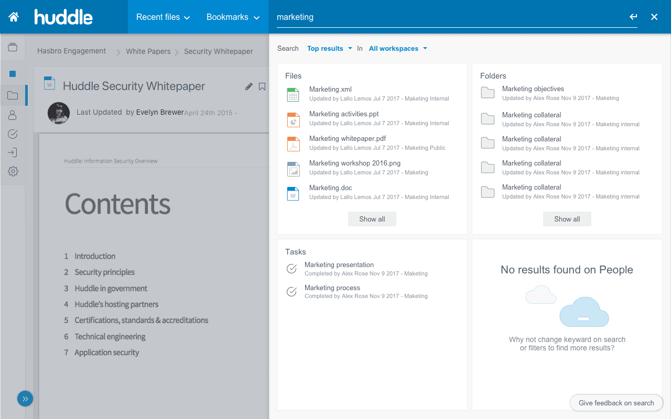671x419 pixels.
Task: Click the Tasks section heading
Action: pyautogui.click(x=296, y=252)
